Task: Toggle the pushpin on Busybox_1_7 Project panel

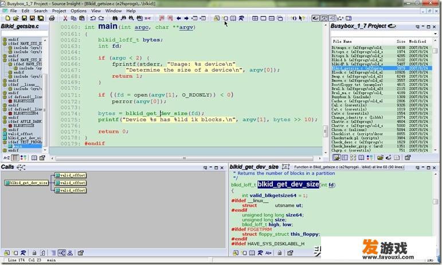Action: [417, 27]
